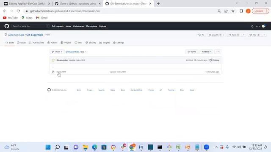This screenshot has height=152, width=271.
Task: Open Pull requests in top navigation
Action: point(58,26)
